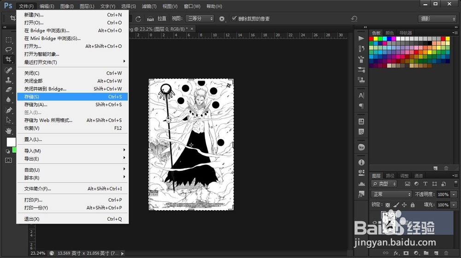This screenshot has height=258, width=461.
Task: Click the reset crop undo arrow icon
Action: [354, 18]
